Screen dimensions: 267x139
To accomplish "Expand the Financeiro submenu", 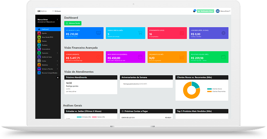I will (x=47, y=53).
